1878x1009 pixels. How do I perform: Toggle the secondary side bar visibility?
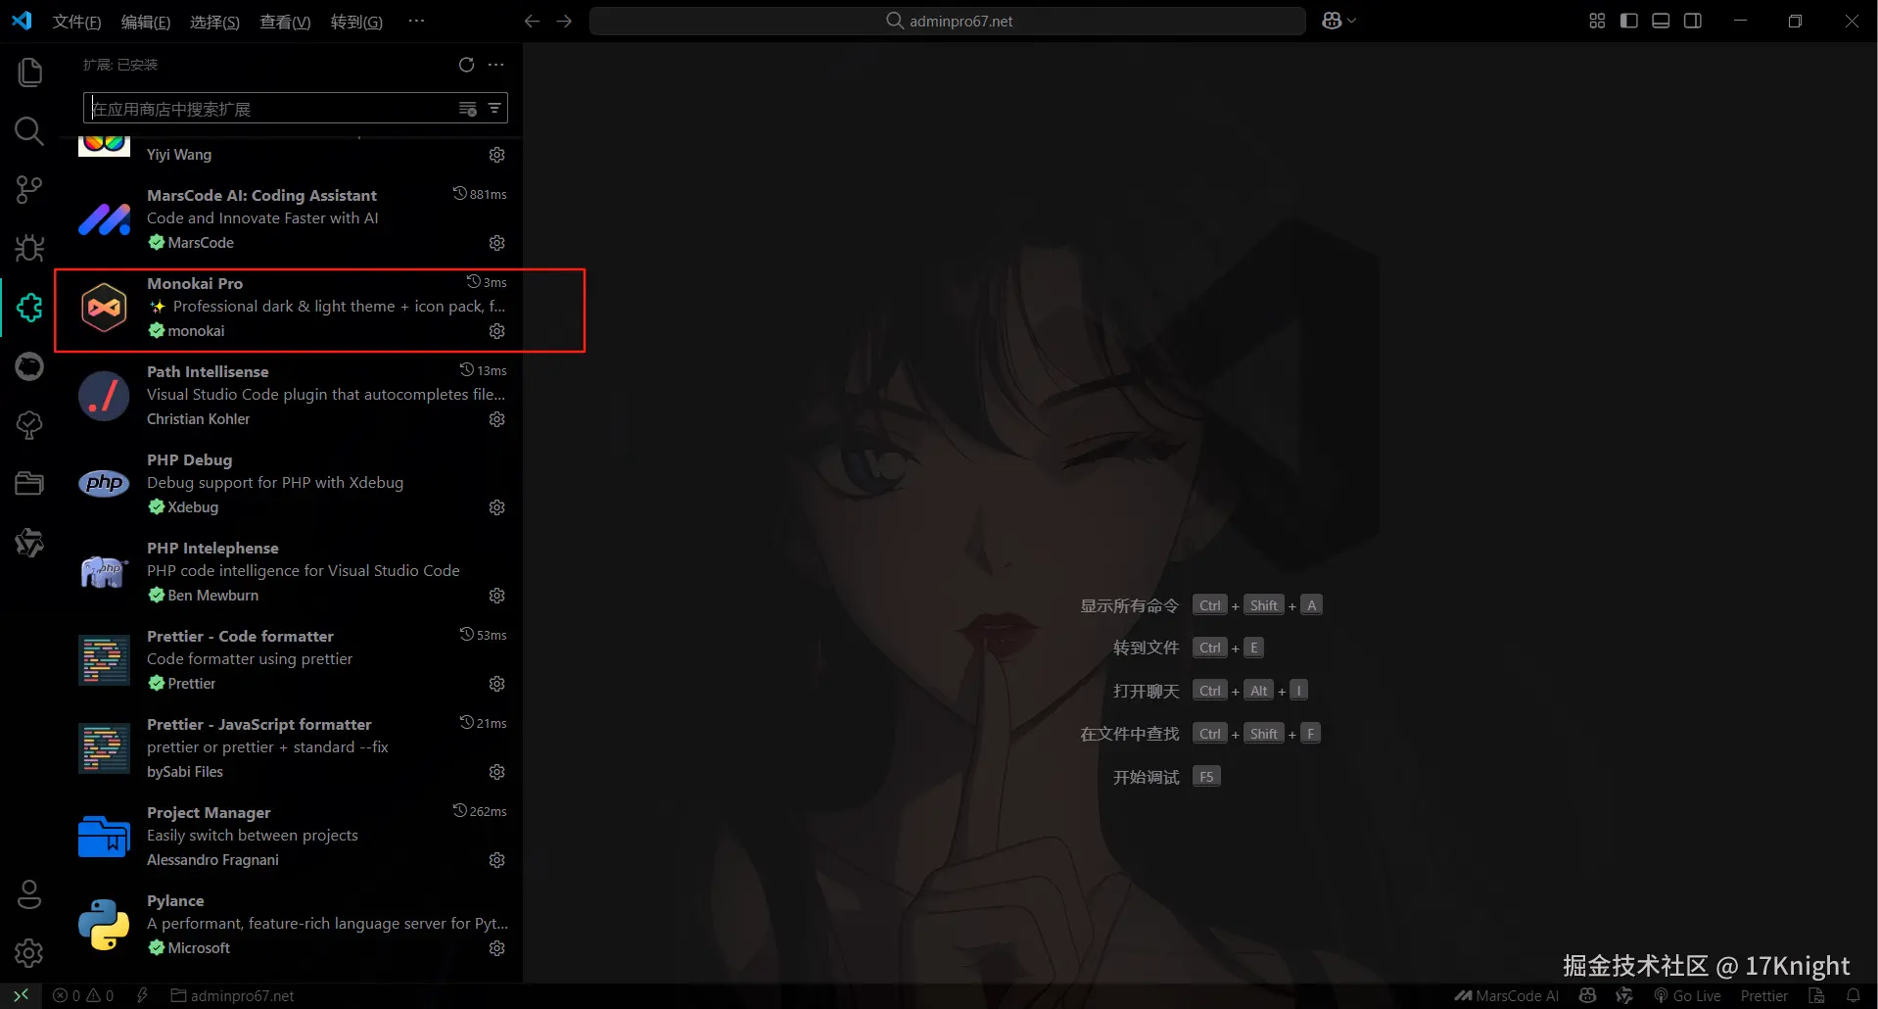[x=1693, y=21]
